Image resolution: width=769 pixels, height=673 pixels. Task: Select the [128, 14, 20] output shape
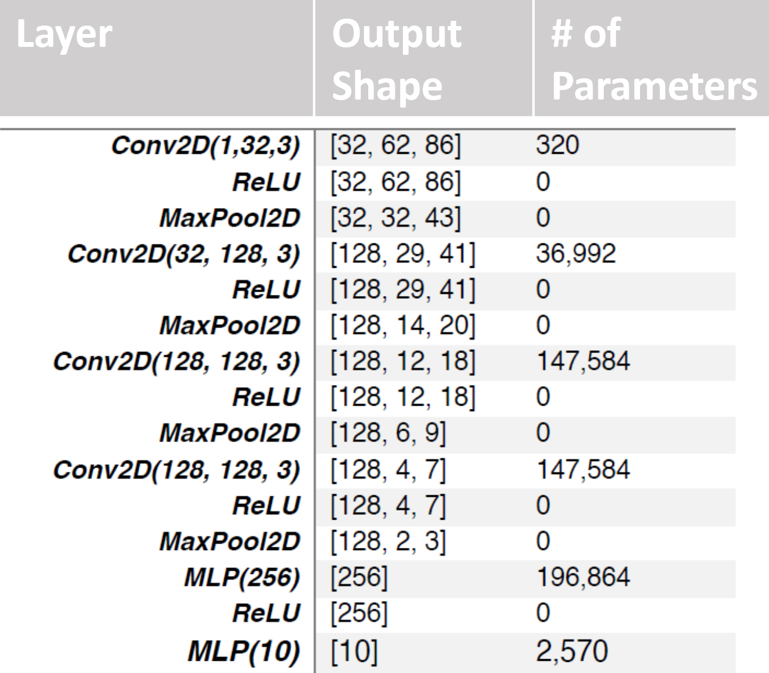[x=402, y=326]
